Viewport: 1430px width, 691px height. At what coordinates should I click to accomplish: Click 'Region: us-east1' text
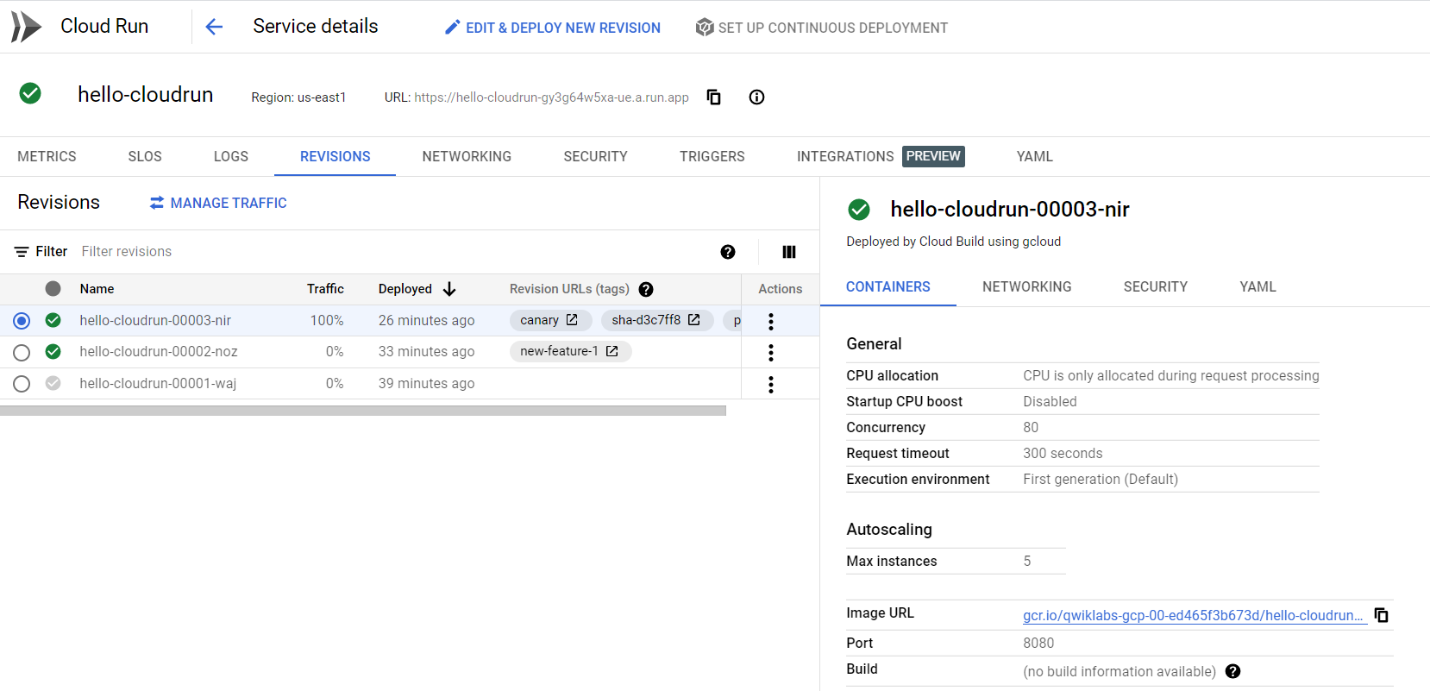point(298,97)
